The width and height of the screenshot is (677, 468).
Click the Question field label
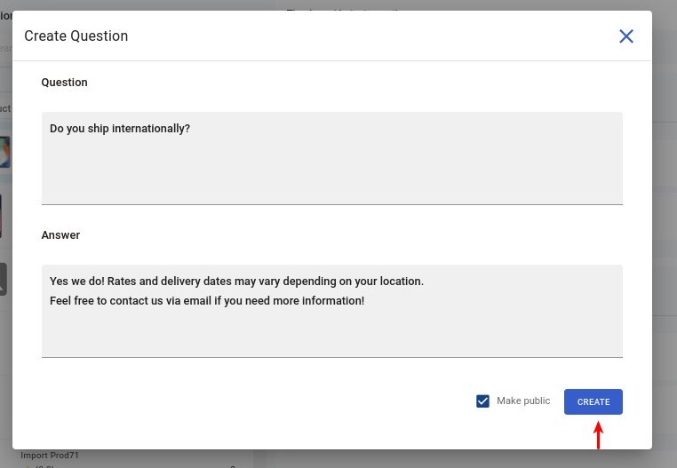64,83
